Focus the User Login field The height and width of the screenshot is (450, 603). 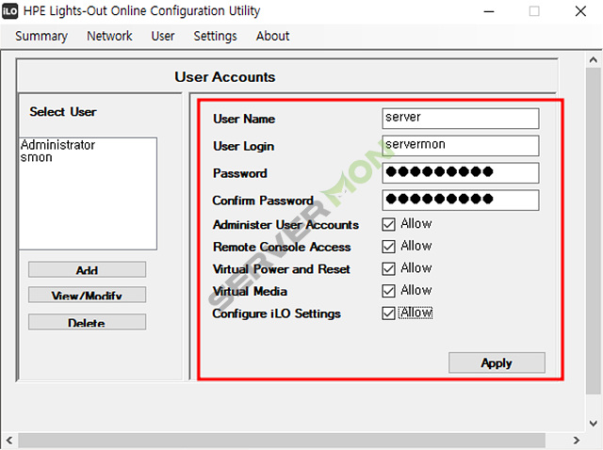(461, 145)
